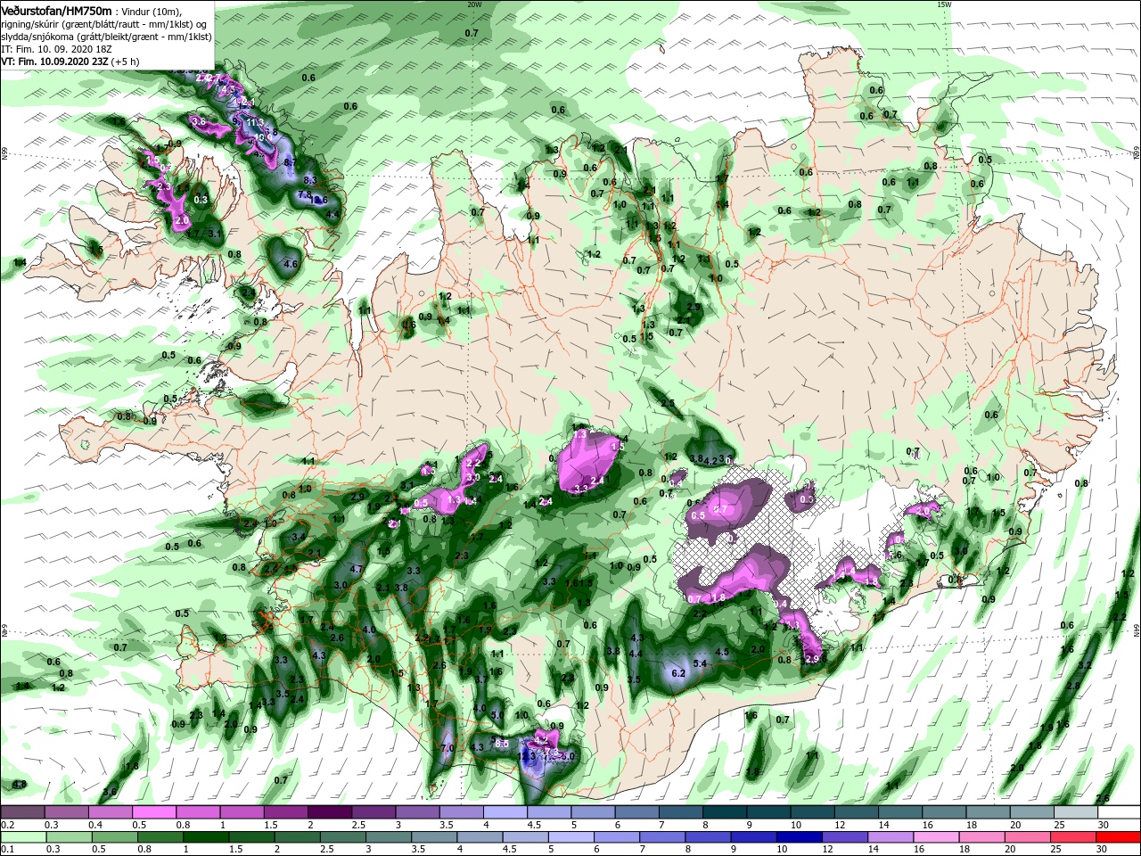Click the 15W longitude label at the top

943,4
